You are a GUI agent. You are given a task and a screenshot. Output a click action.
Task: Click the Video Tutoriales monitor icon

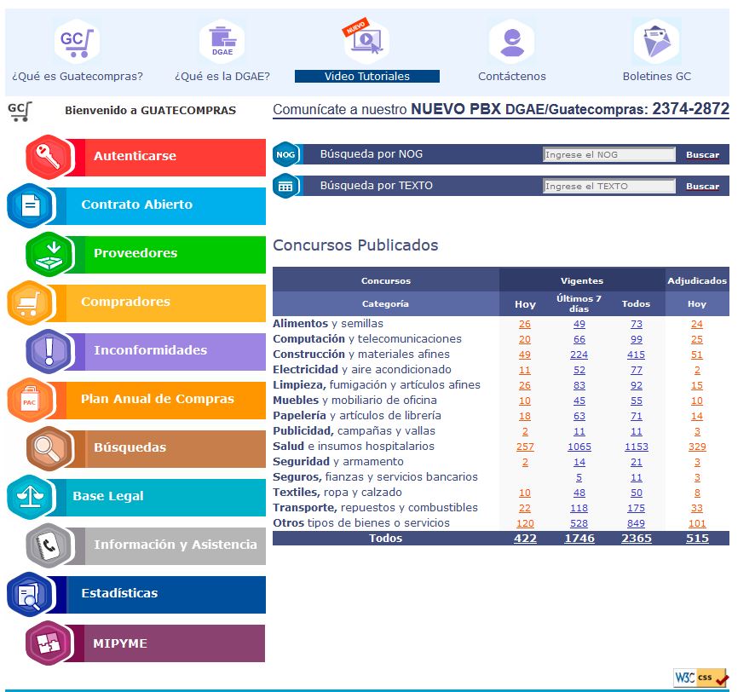coord(366,40)
